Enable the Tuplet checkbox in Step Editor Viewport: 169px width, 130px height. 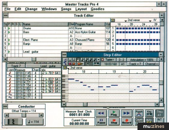[102, 60]
